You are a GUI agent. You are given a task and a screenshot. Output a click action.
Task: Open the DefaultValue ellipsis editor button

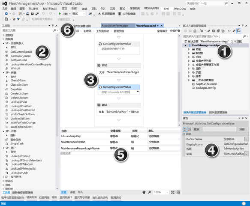point(246,139)
